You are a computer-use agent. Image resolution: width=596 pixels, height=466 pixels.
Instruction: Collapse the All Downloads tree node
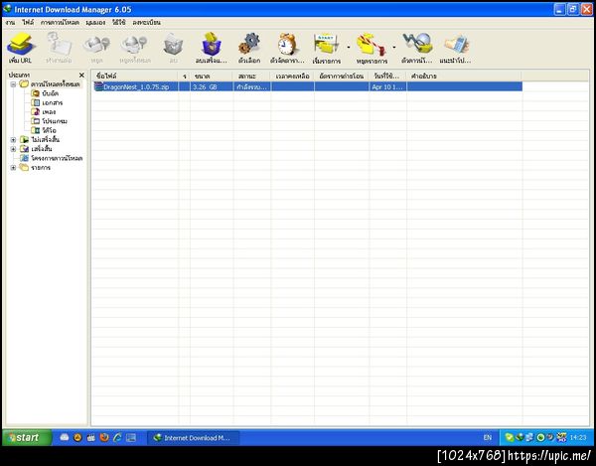(13, 84)
